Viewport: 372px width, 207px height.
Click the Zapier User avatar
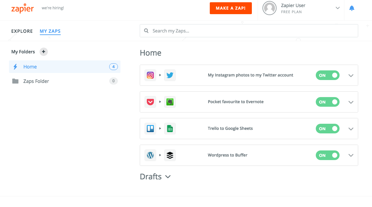coord(269,8)
